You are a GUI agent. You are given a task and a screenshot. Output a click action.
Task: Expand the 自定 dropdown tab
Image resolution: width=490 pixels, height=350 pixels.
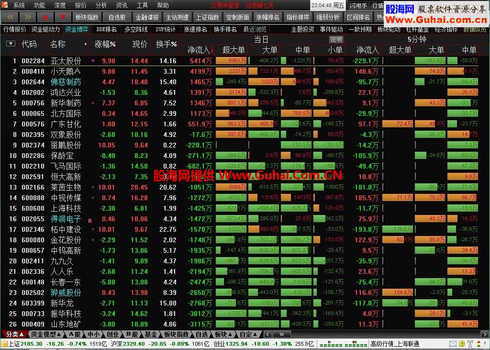click(x=248, y=334)
